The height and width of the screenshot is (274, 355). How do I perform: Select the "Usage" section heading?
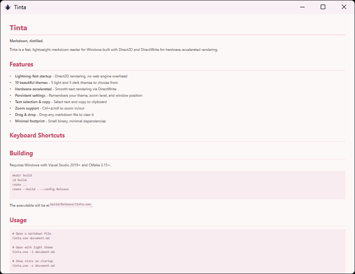click(18, 220)
